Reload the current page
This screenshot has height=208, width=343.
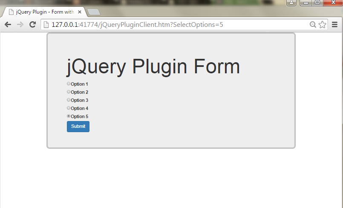click(32, 24)
